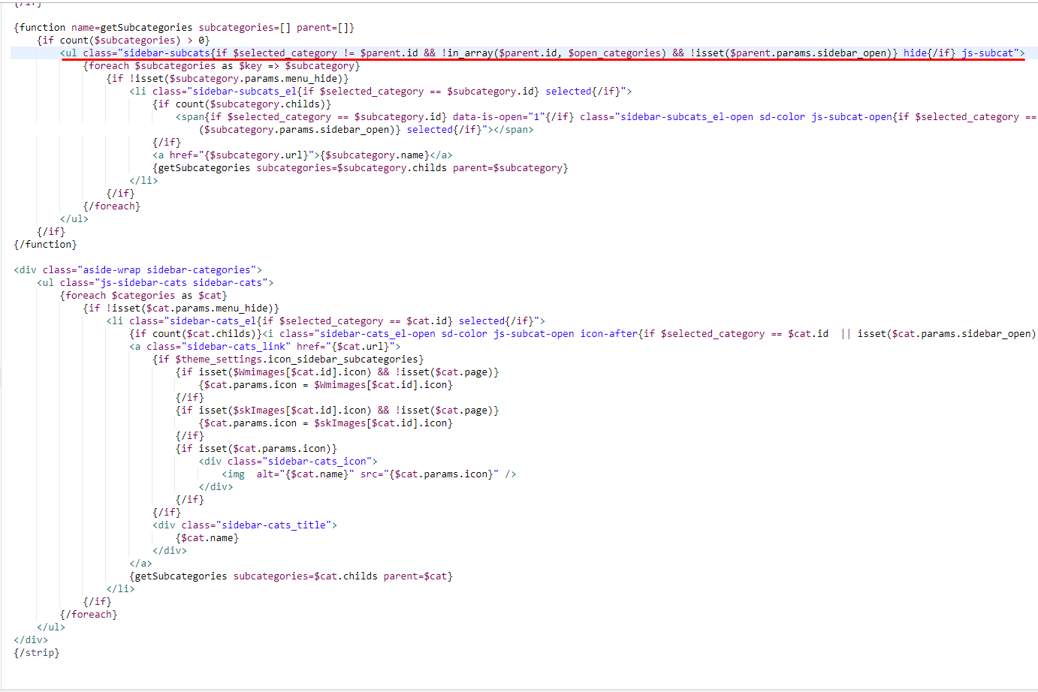The image size is (1038, 692).
Task: Click the aside-wrap sidebar-categories div tag
Action: [x=137, y=270]
